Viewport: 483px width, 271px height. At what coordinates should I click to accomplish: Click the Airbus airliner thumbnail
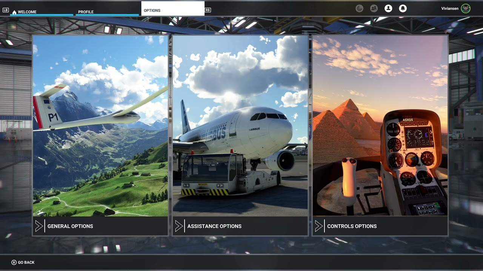[x=240, y=126]
